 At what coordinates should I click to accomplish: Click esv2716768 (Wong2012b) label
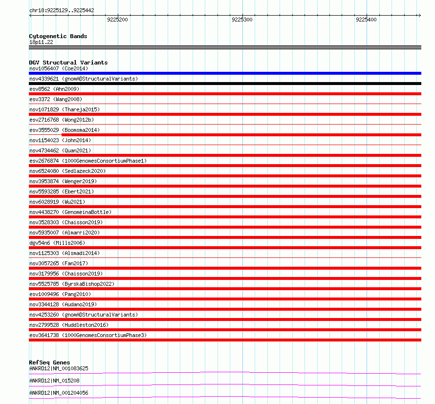pos(62,120)
